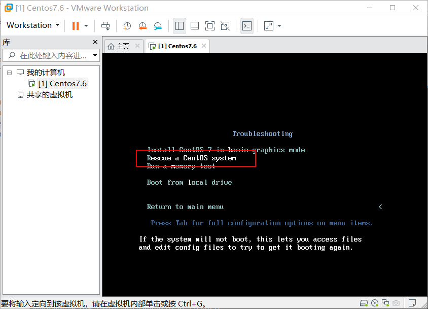Revert the VM to its previous snapshot

click(x=142, y=26)
